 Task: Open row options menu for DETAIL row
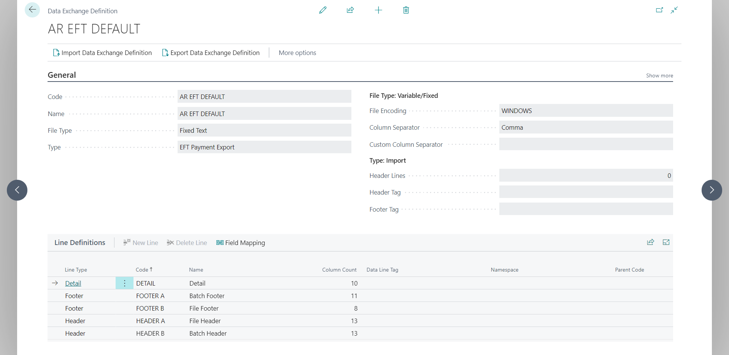click(x=124, y=283)
